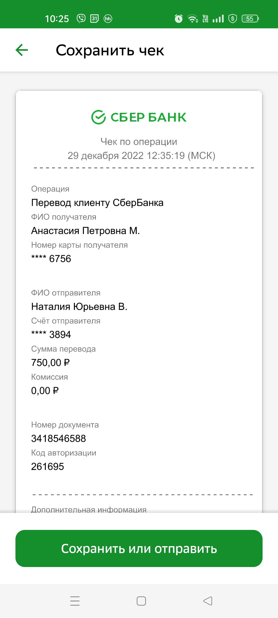
Task: Tap the Sber Bank checkmark logo
Action: 99,117
